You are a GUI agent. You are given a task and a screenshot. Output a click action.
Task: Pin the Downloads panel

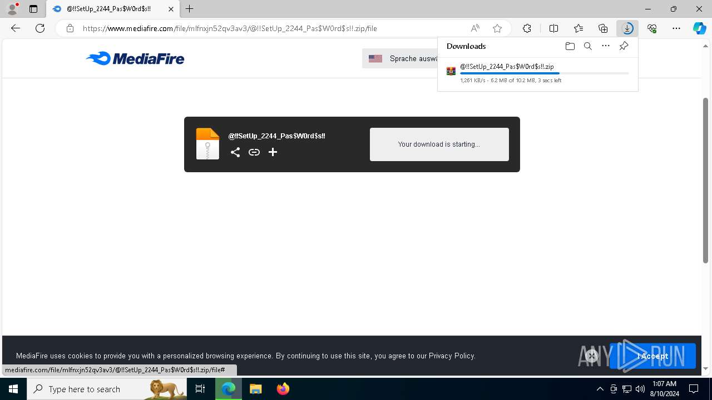(x=624, y=46)
